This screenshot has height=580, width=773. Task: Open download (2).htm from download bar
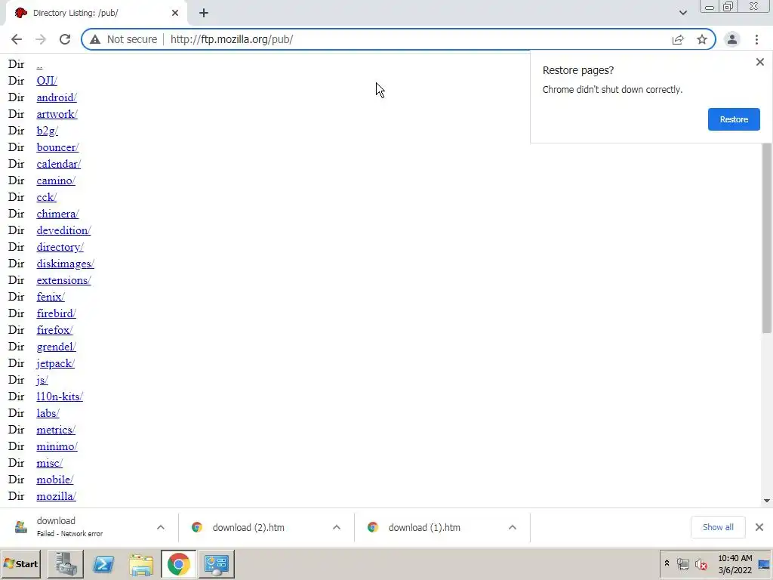pos(248,527)
